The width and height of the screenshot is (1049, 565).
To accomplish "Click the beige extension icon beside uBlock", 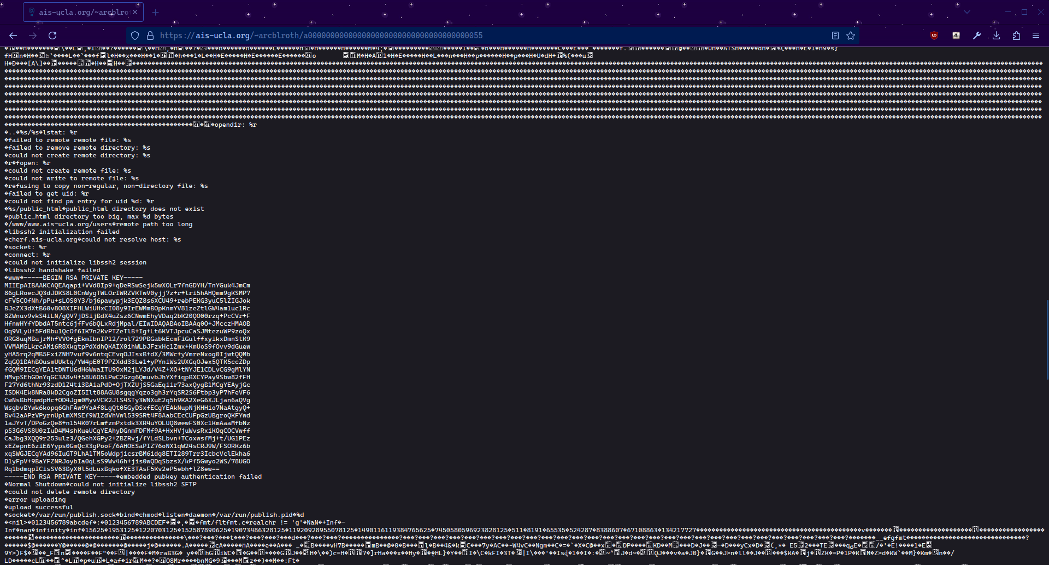I will pos(956,36).
